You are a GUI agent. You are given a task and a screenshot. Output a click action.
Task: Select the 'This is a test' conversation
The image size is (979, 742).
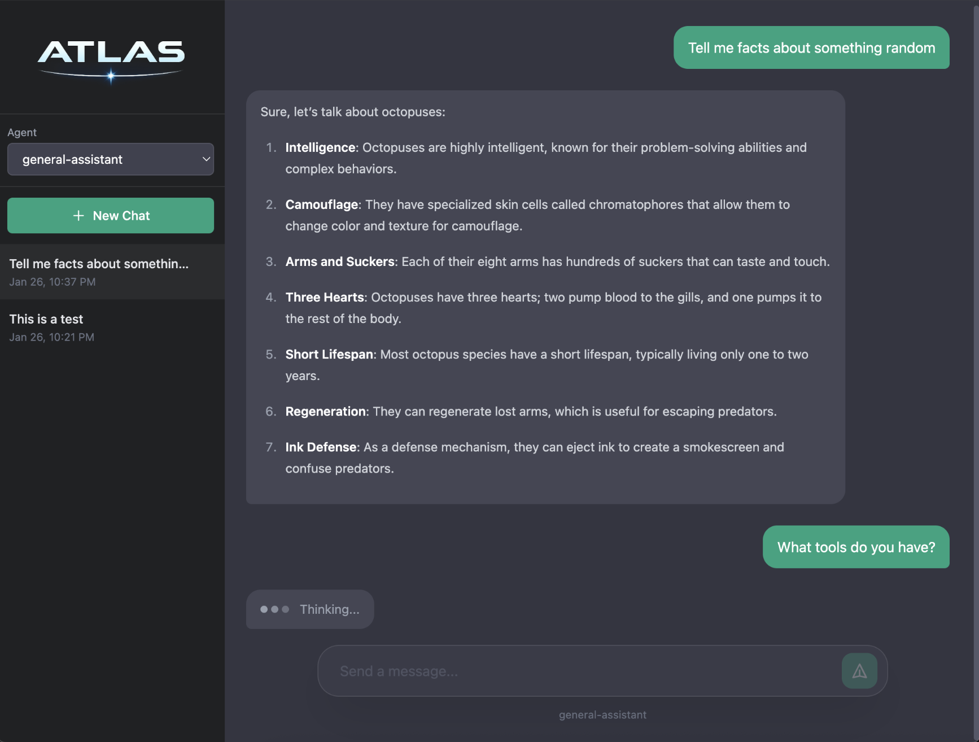coord(111,326)
